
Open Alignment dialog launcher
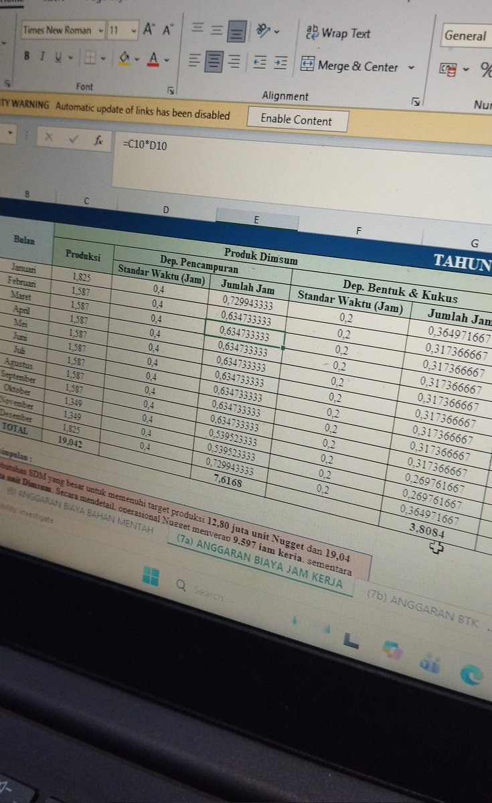click(416, 101)
